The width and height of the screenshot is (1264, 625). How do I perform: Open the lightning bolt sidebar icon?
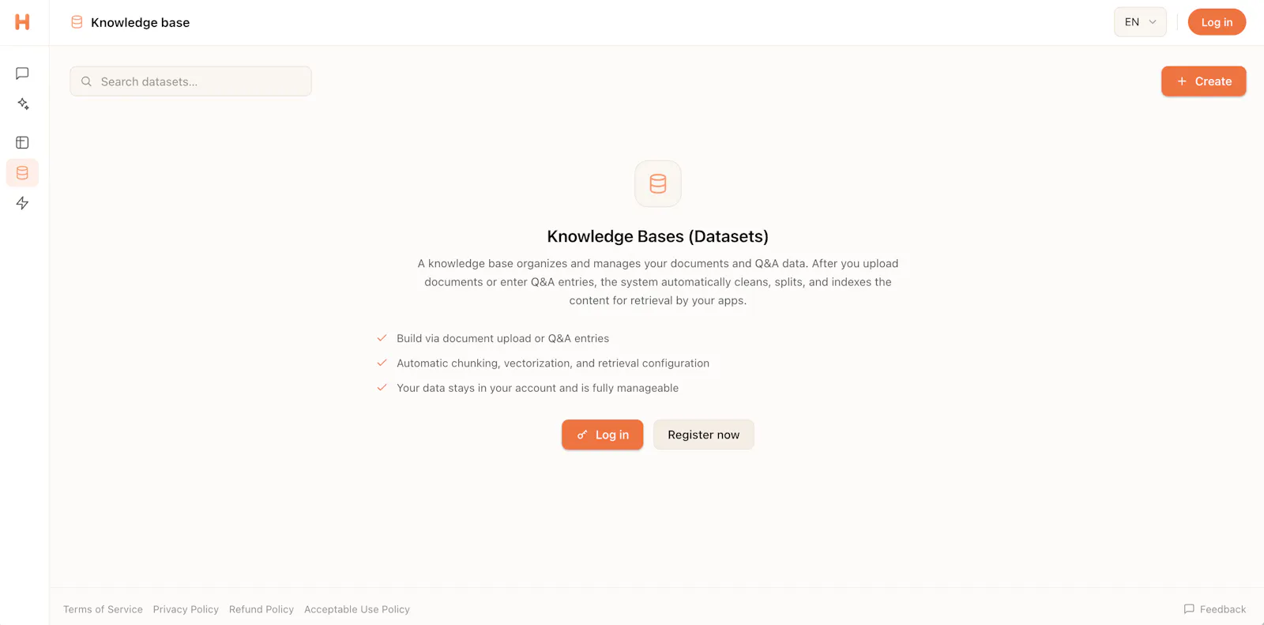[x=22, y=203]
